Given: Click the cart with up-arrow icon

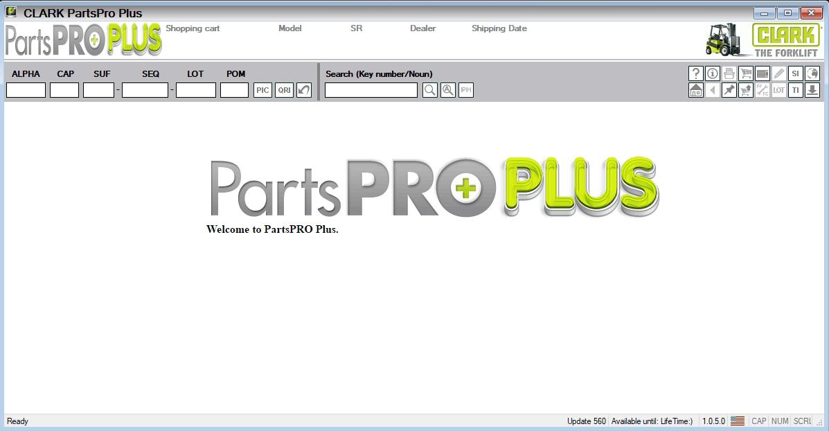Looking at the screenshot, I should (x=745, y=90).
